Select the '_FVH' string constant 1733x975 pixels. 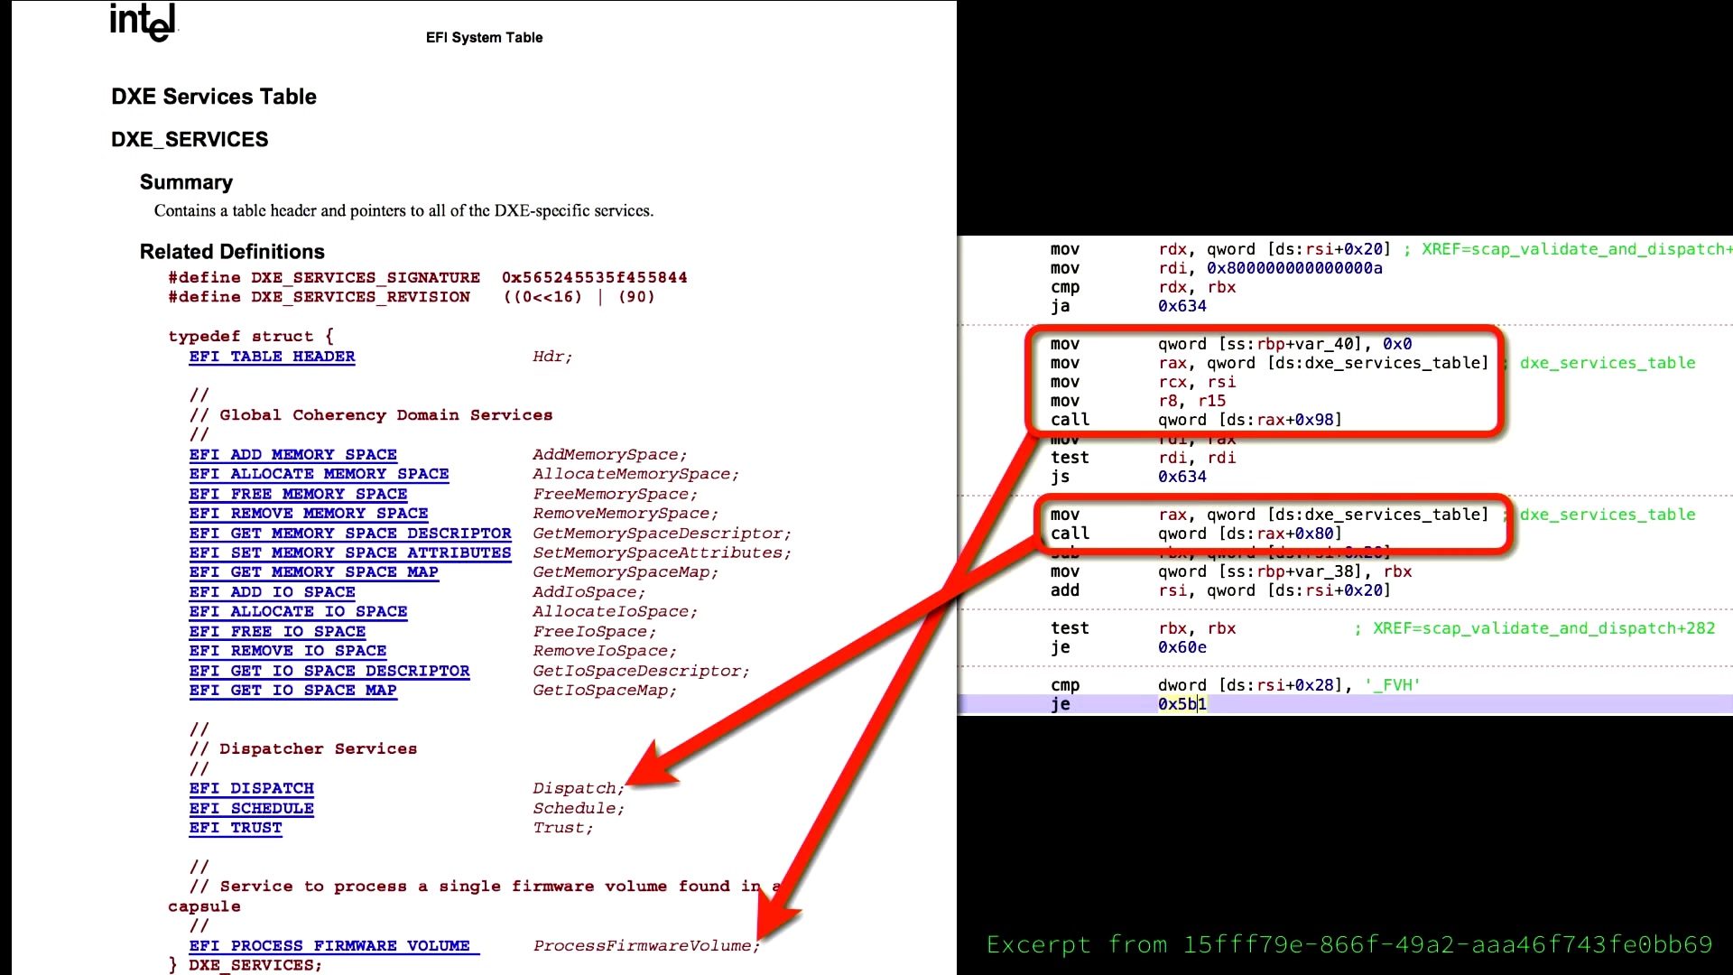(x=1393, y=685)
